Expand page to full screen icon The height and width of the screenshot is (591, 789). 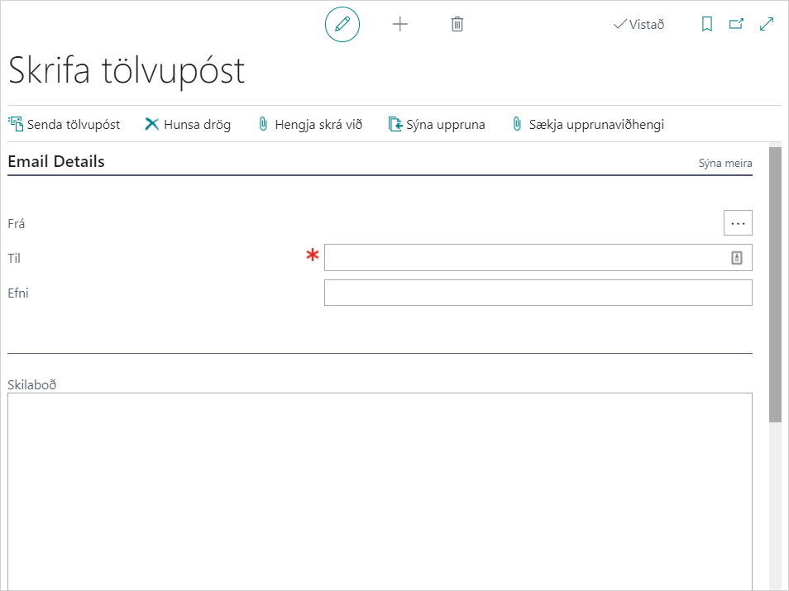coord(767,24)
